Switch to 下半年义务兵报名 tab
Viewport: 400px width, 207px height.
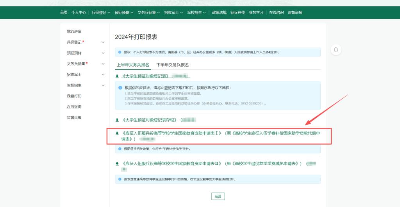coord(172,65)
